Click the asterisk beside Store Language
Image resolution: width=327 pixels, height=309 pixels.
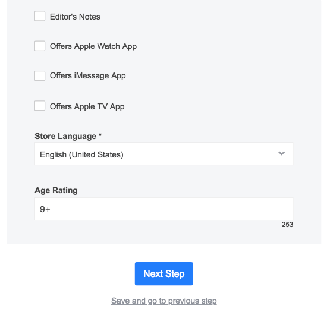point(100,135)
